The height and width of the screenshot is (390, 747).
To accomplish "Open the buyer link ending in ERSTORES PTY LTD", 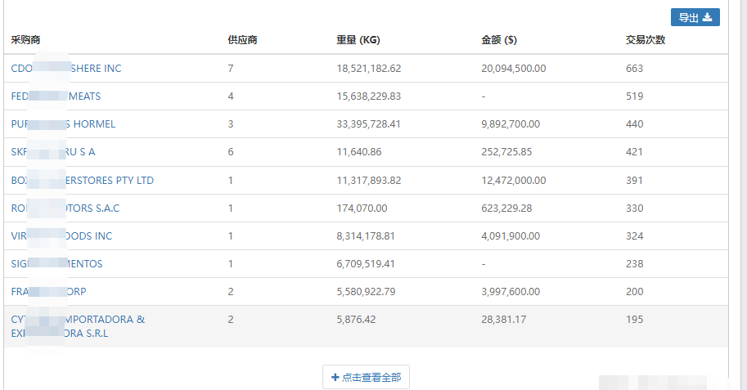I will 83,181.
